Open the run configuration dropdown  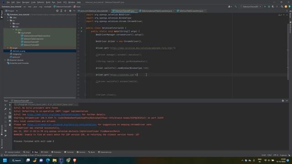point(250,6)
